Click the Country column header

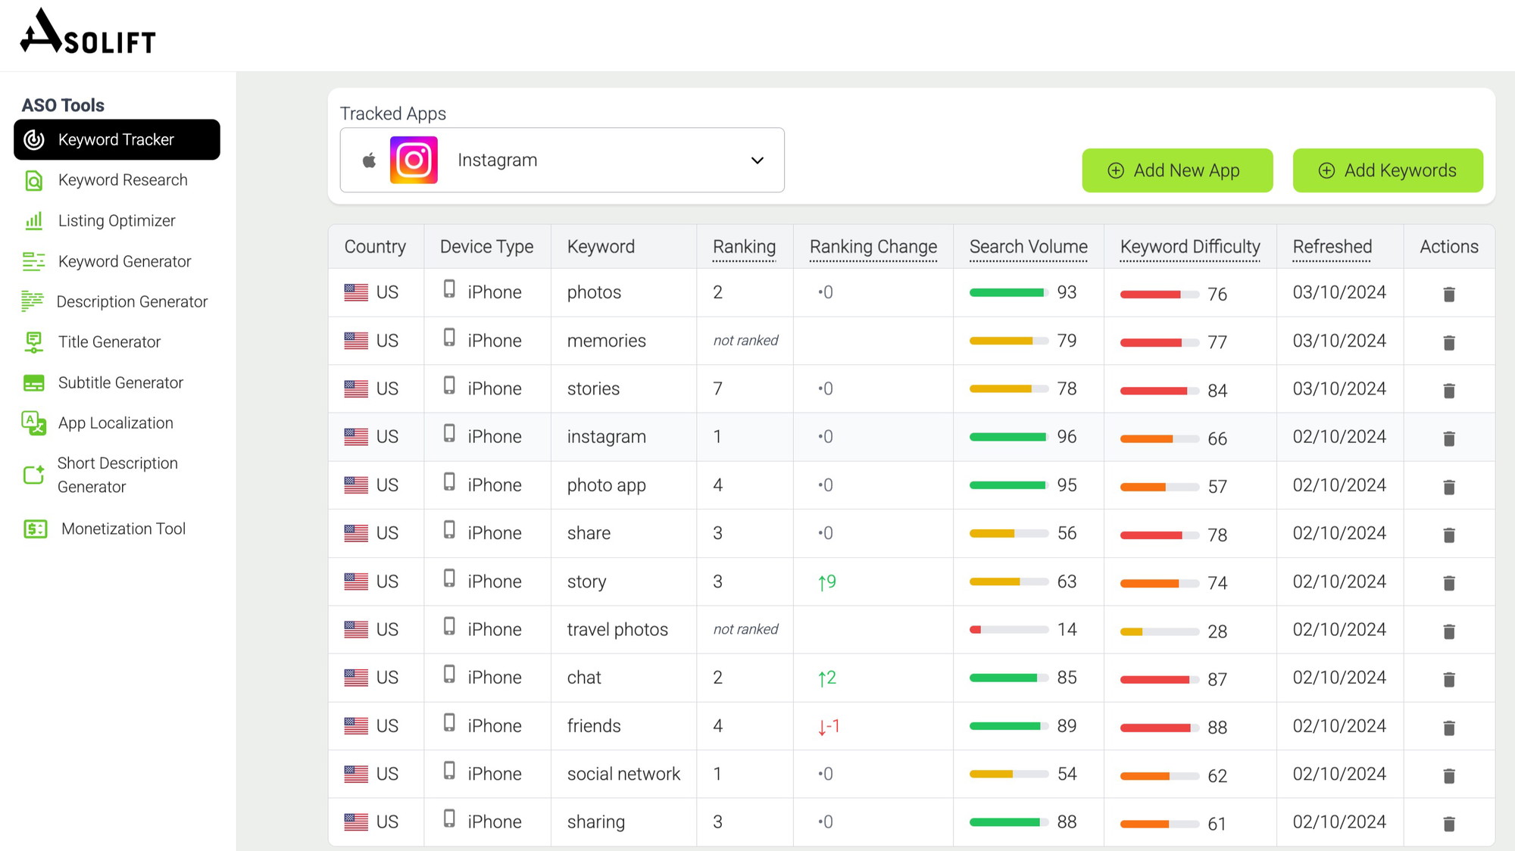click(x=375, y=247)
